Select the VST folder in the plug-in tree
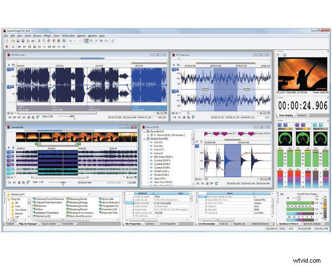 [15, 217]
